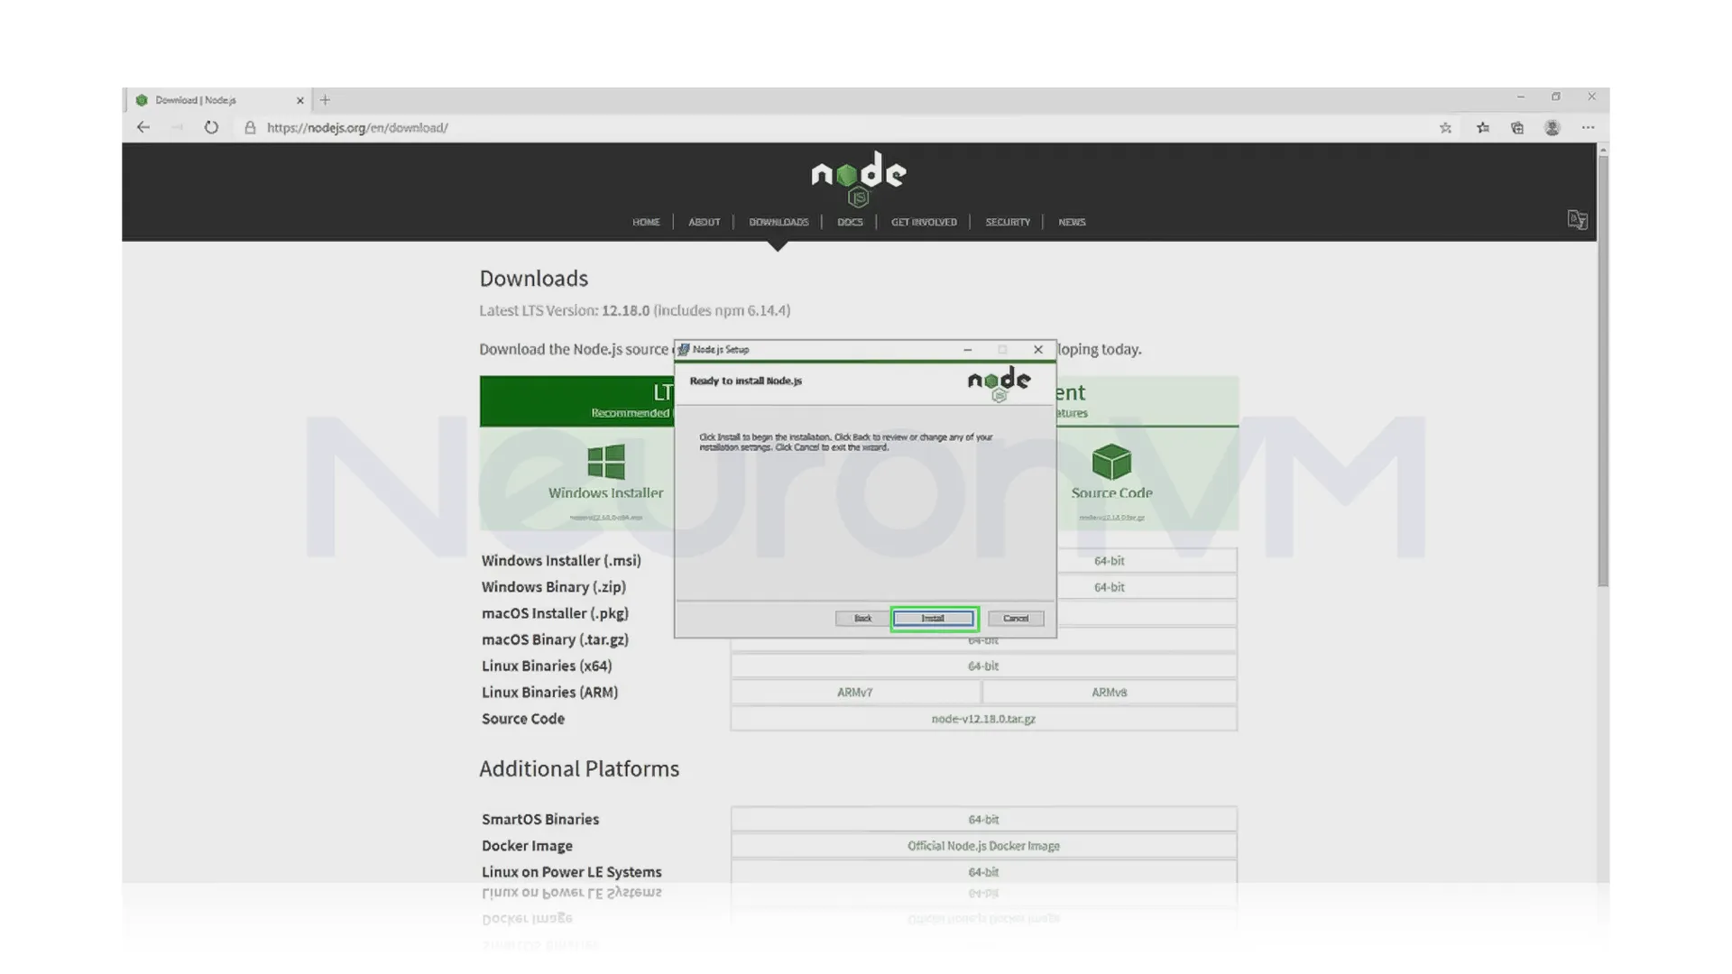Click the Docker Image row label

[x=527, y=846]
